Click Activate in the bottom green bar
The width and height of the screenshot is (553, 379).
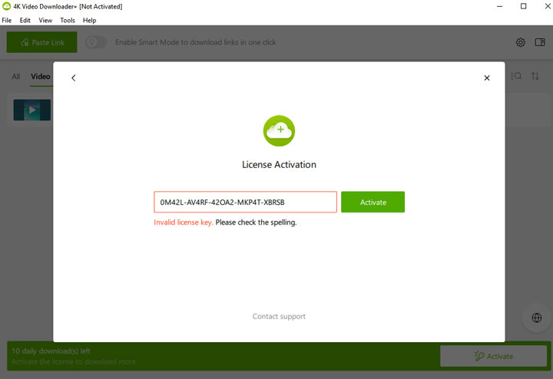(x=493, y=356)
